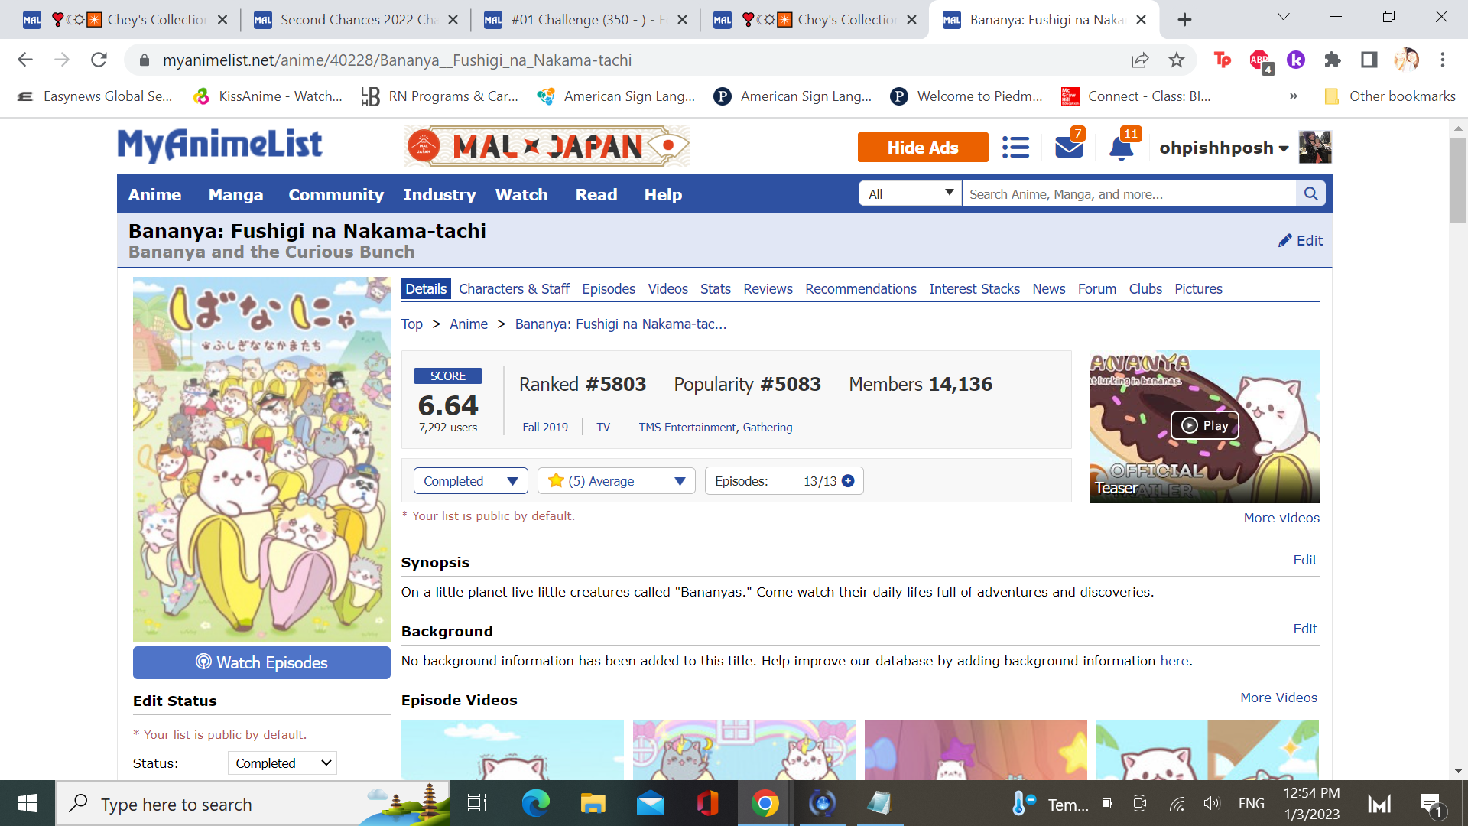Click the Hide Ads button
The image size is (1468, 826).
point(923,148)
